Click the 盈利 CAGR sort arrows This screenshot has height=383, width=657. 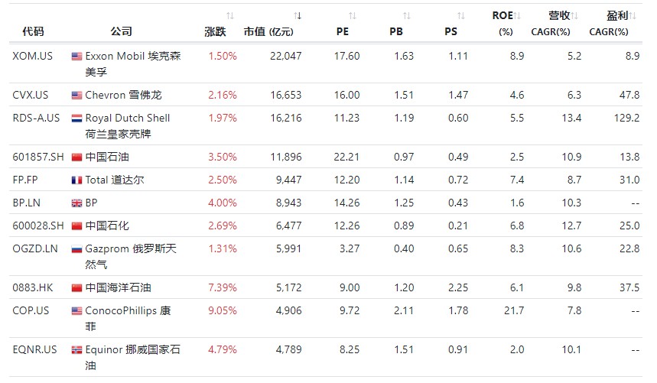click(x=634, y=16)
